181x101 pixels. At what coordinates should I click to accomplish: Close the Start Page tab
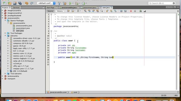click(57, 8)
